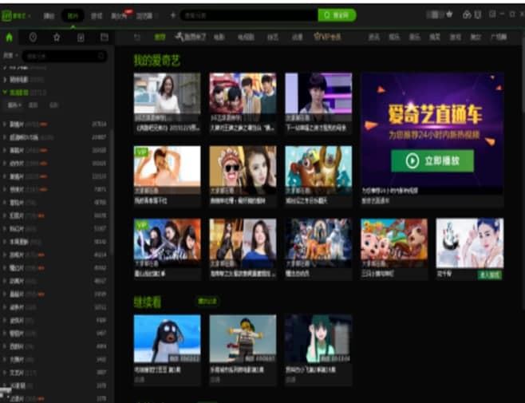Open the star favorites icon in the sidebar
Viewport: 525px width, 403px height.
click(x=57, y=38)
